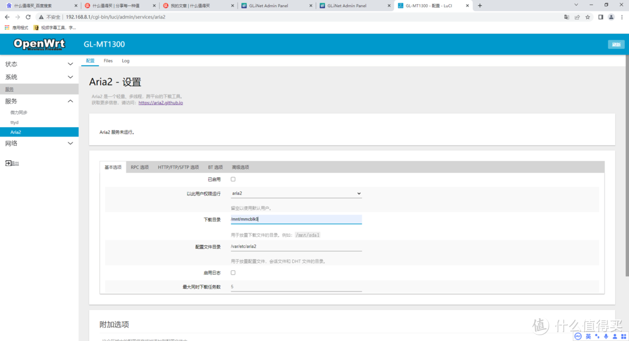Click the microphone icon in IME toolbar
Image resolution: width=629 pixels, height=341 pixels.
click(x=606, y=336)
